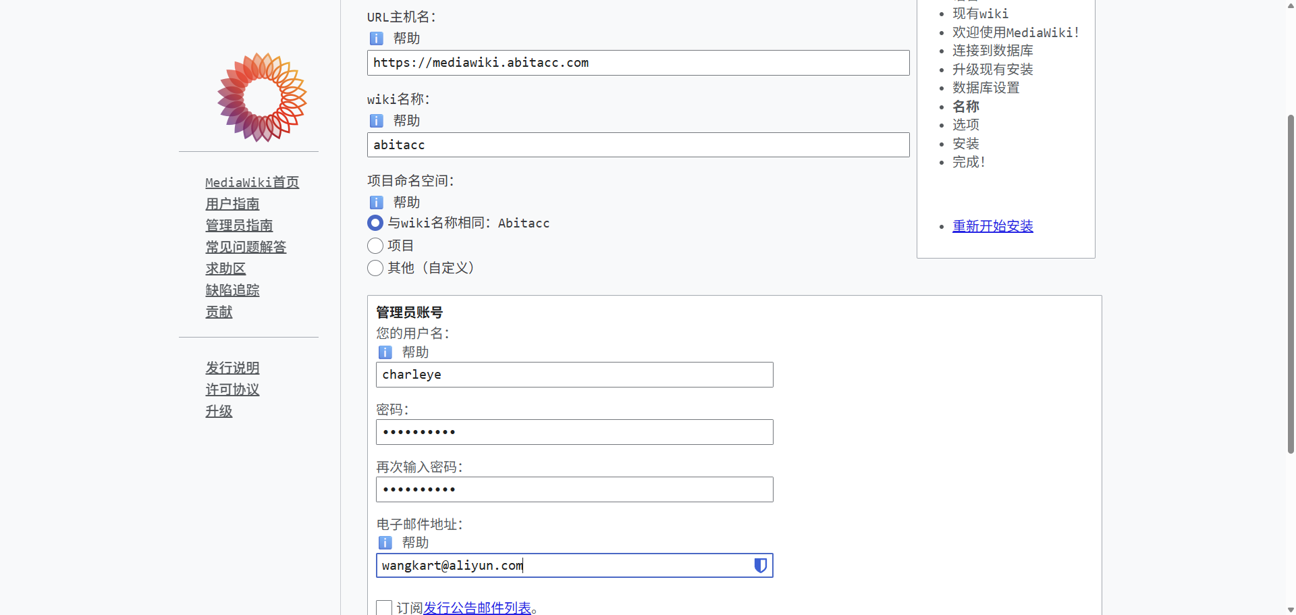1296x615 pixels.
Task: Click the help icon under 电子邮件地址
Action: [x=385, y=543]
